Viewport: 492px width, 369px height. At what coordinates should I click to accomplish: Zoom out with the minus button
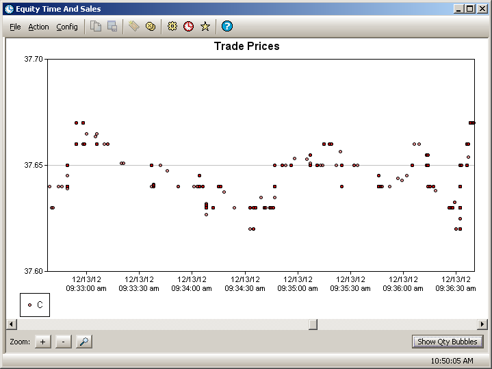(64, 342)
